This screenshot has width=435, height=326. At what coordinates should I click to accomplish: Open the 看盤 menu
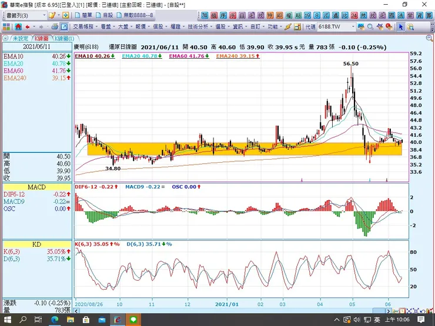pos(108,27)
